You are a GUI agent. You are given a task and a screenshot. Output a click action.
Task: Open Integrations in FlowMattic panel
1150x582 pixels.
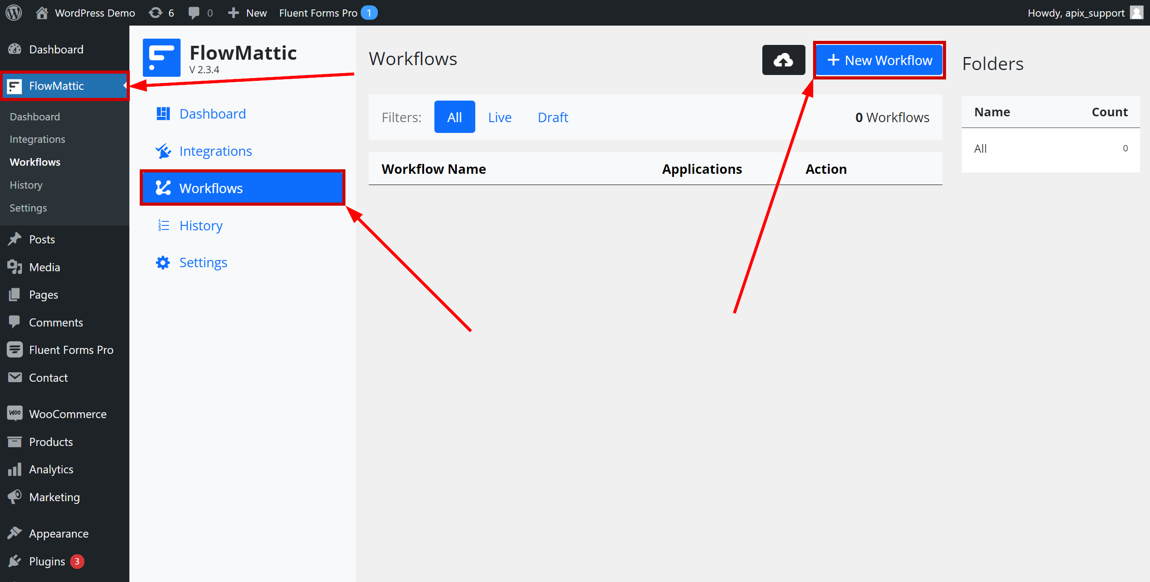pyautogui.click(x=216, y=151)
